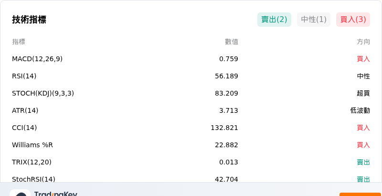Screen dimensions: 382x196
Task: Click the TradingKey brand name text
Action: coord(55,194)
